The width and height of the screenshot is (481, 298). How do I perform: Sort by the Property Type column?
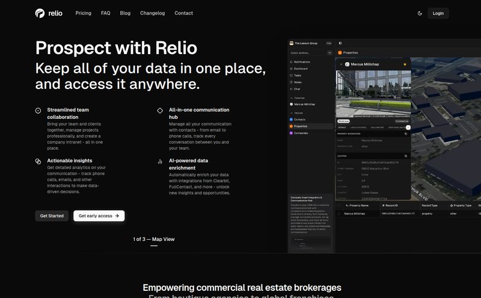tap(461, 205)
